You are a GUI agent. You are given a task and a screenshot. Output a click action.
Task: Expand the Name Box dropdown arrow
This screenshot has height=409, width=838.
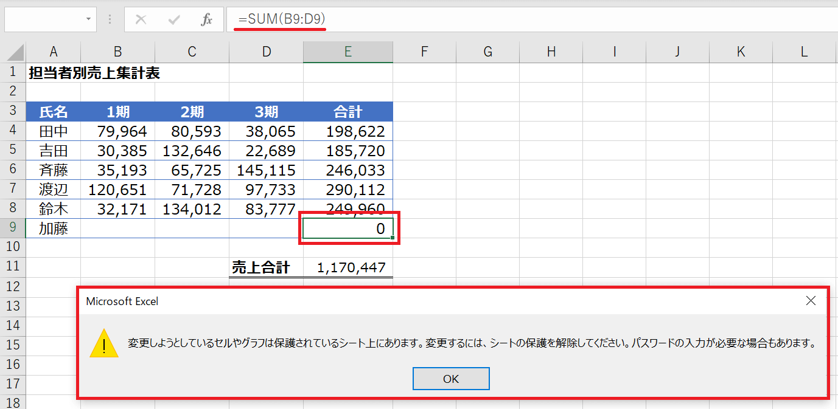88,19
